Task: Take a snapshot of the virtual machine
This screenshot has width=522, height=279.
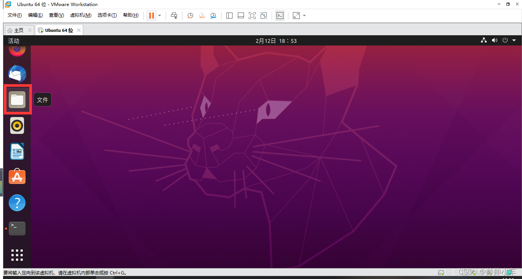Action: point(190,16)
